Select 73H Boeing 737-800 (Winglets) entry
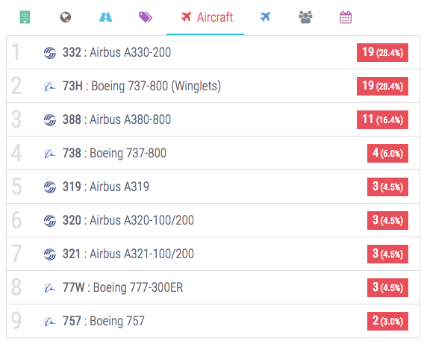Viewport: 424px width, 344px height. click(x=213, y=86)
